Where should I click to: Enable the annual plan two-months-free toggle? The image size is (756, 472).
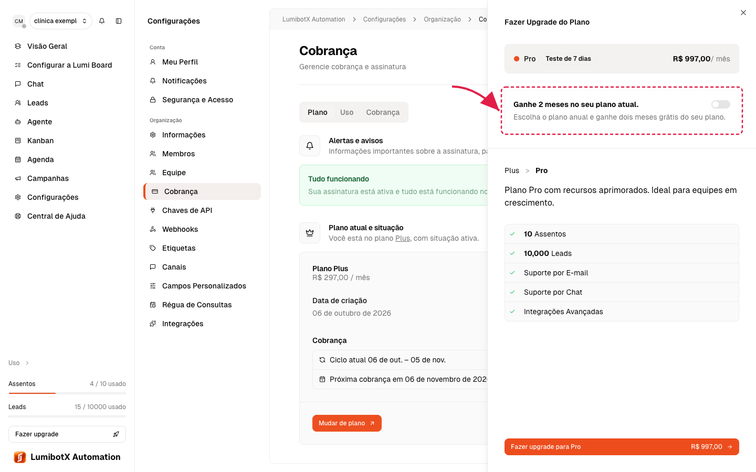[721, 104]
